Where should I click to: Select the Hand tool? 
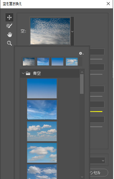pos(10,34)
